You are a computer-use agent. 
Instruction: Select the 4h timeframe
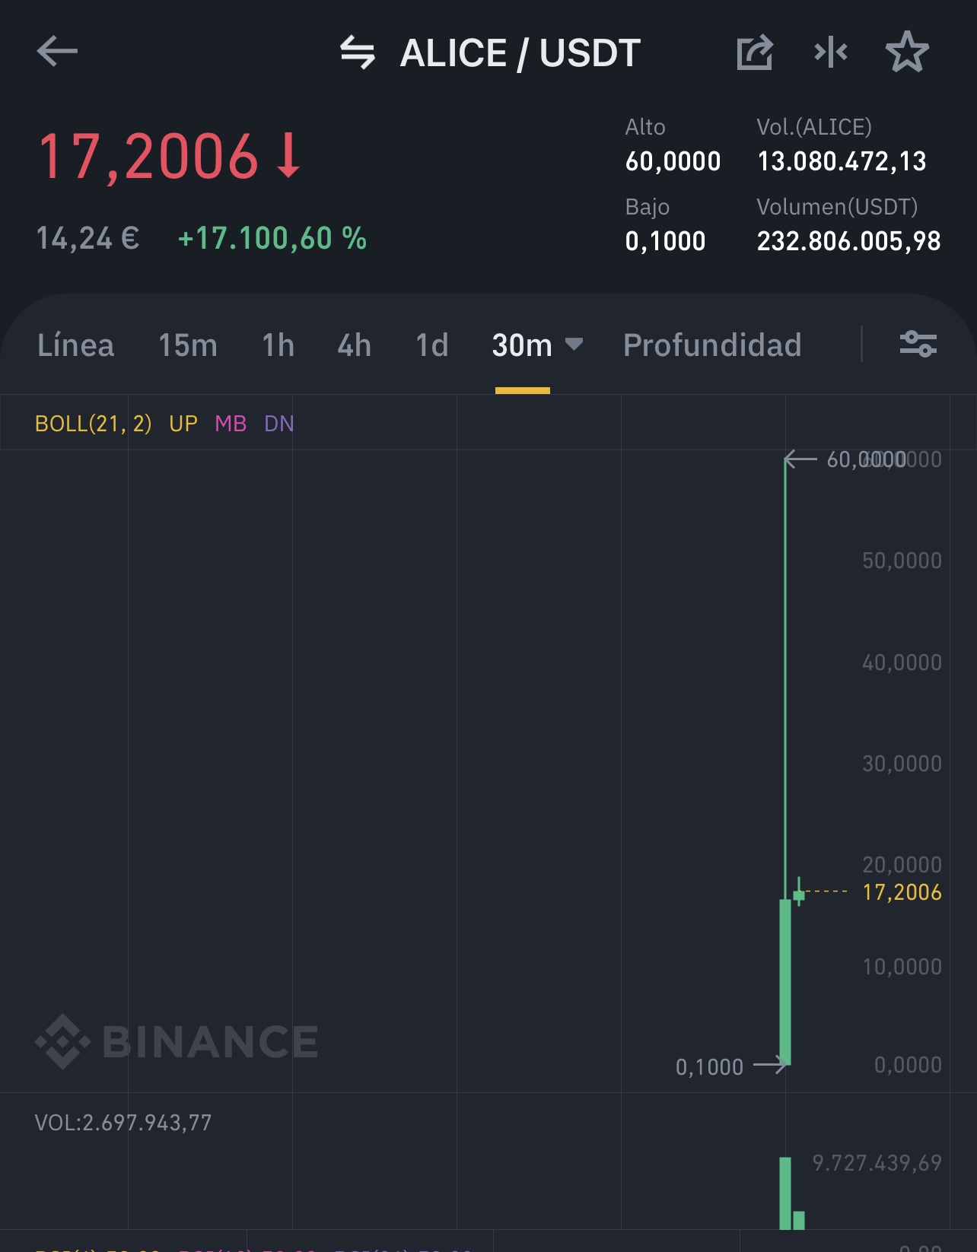click(x=355, y=345)
